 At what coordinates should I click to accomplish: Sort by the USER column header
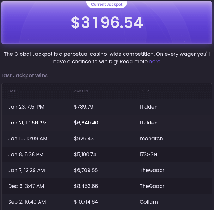click(x=144, y=91)
